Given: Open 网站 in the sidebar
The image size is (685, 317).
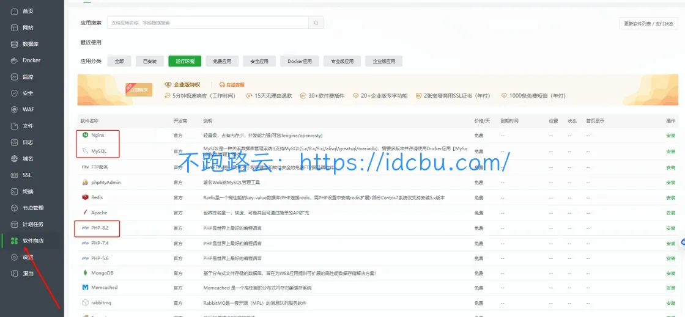Looking at the screenshot, I should point(28,27).
